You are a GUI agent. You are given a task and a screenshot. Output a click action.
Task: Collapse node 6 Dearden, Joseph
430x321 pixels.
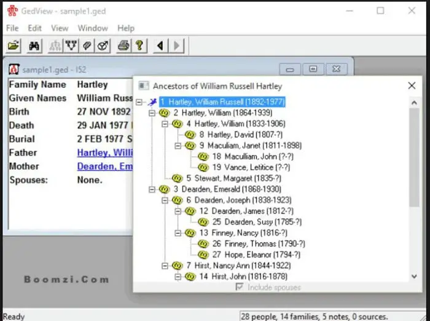(165, 200)
